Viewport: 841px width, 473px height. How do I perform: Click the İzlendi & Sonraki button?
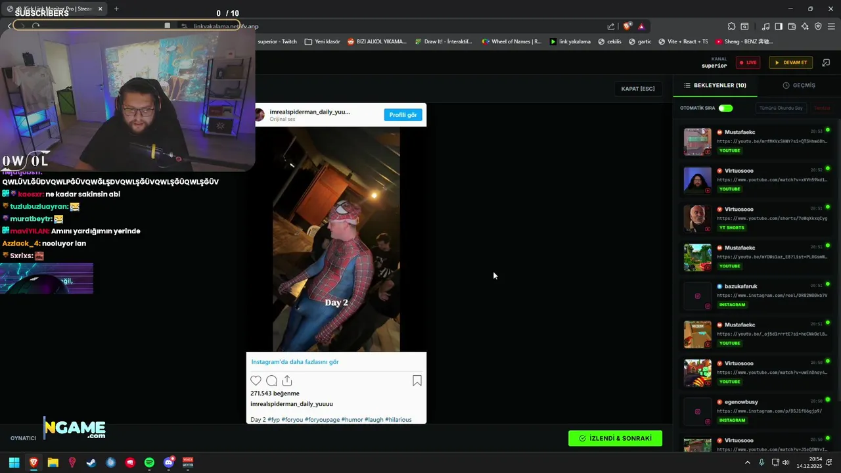615,438
